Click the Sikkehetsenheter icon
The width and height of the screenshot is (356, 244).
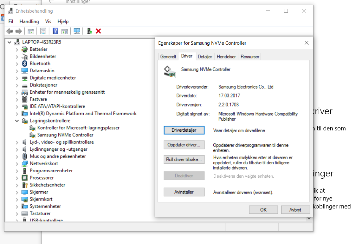click(x=24, y=185)
